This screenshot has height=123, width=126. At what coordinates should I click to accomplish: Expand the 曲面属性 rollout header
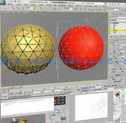[x=118, y=75]
